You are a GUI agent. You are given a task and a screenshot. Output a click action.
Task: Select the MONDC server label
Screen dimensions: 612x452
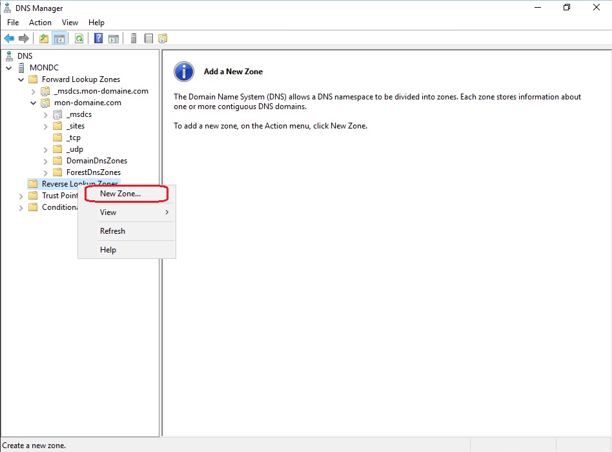pos(44,68)
